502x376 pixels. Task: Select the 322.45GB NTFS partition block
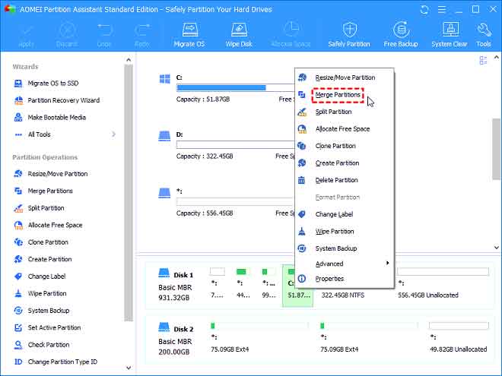coord(343,295)
